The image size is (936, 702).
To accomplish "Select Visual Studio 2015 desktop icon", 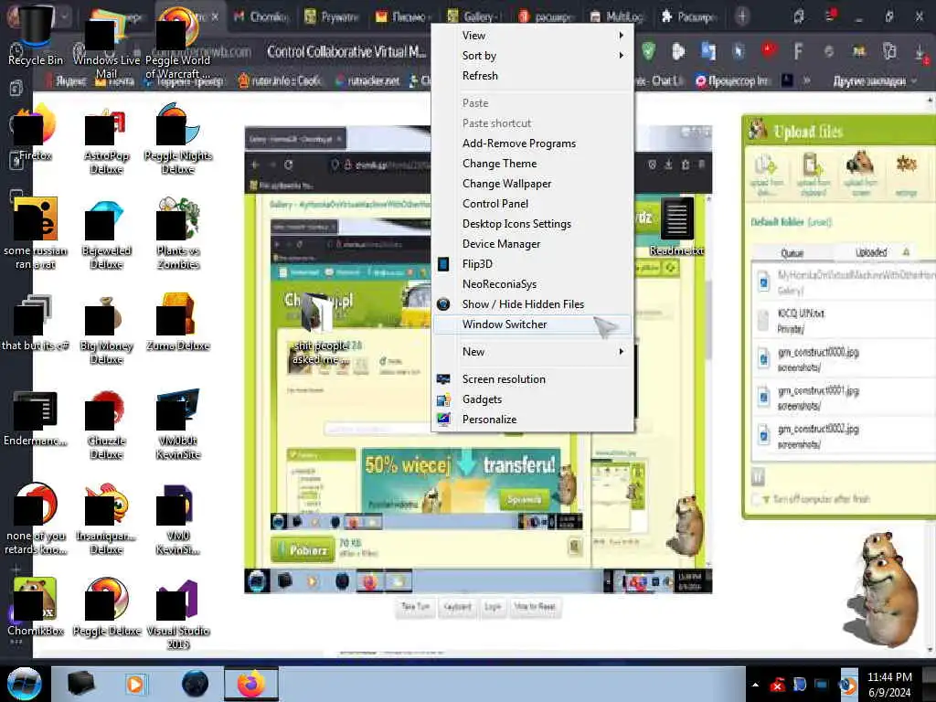I will tap(178, 613).
